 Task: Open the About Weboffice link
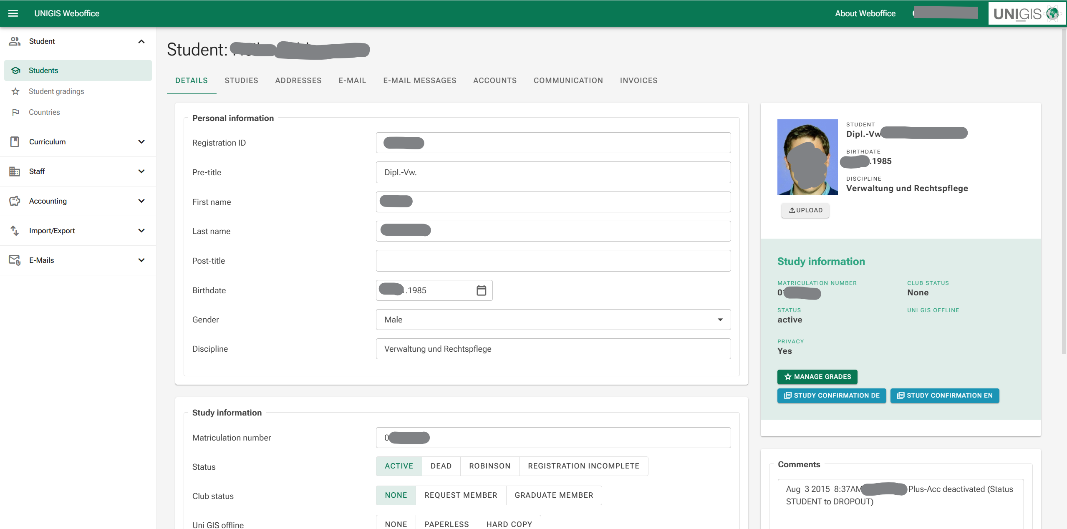(x=865, y=13)
